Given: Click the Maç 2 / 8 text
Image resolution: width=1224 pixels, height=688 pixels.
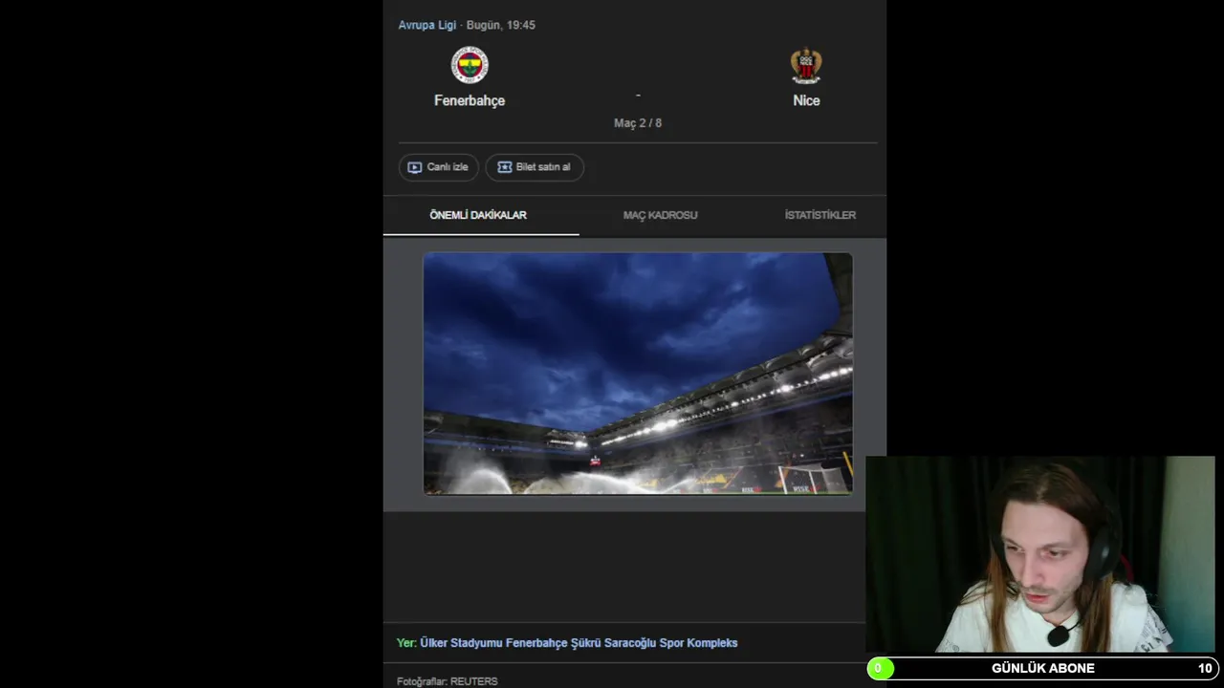Looking at the screenshot, I should tap(638, 123).
